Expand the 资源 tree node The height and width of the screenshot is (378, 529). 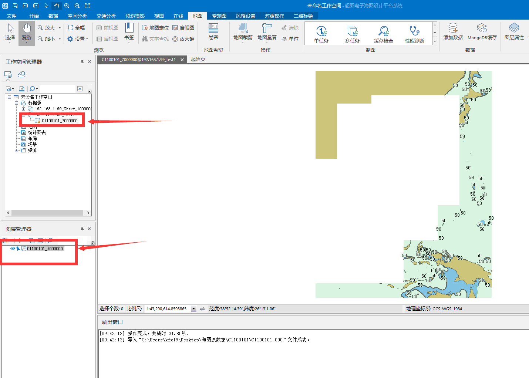pyautogui.click(x=16, y=150)
